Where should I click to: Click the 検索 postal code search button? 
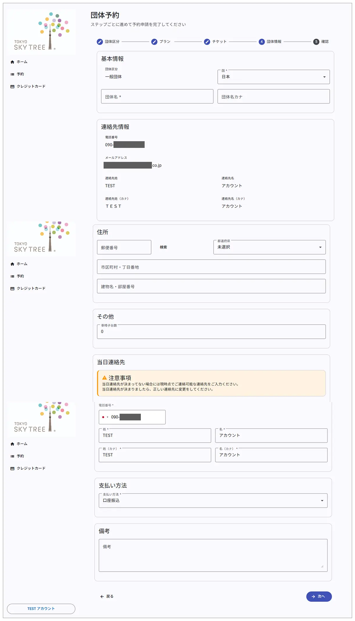pyautogui.click(x=164, y=247)
